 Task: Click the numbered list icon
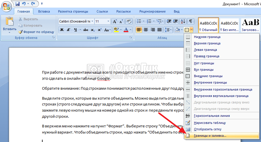click(149, 21)
